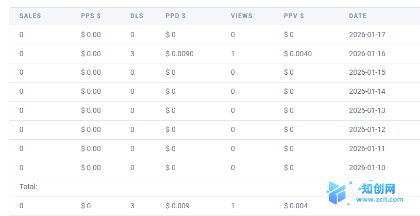
Task: Select the total PPD $ 0.009 value
Action: [x=177, y=206]
